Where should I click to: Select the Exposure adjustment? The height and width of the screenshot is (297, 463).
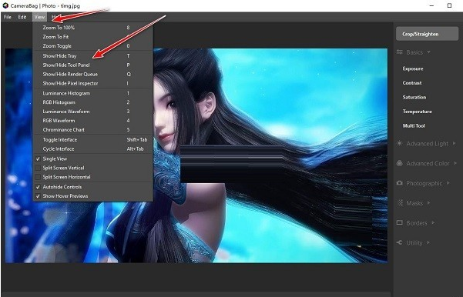413,68
